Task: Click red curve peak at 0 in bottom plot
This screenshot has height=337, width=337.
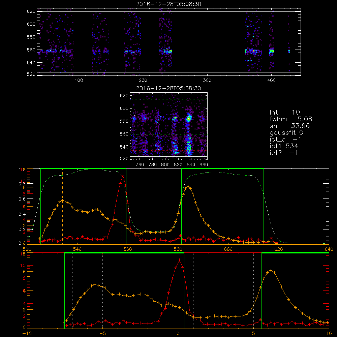Action: coord(180,260)
